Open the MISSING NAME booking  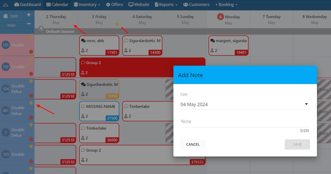[99, 111]
